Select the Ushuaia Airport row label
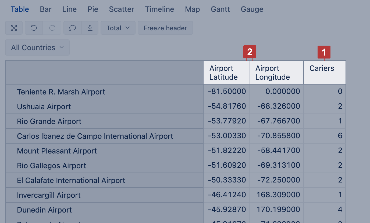Screen dimensions: 370x223 44,107
